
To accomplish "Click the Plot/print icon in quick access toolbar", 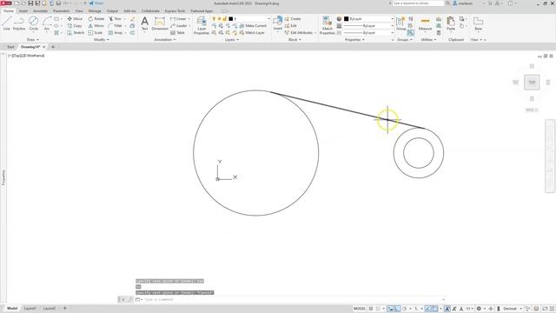I will (58, 3).
